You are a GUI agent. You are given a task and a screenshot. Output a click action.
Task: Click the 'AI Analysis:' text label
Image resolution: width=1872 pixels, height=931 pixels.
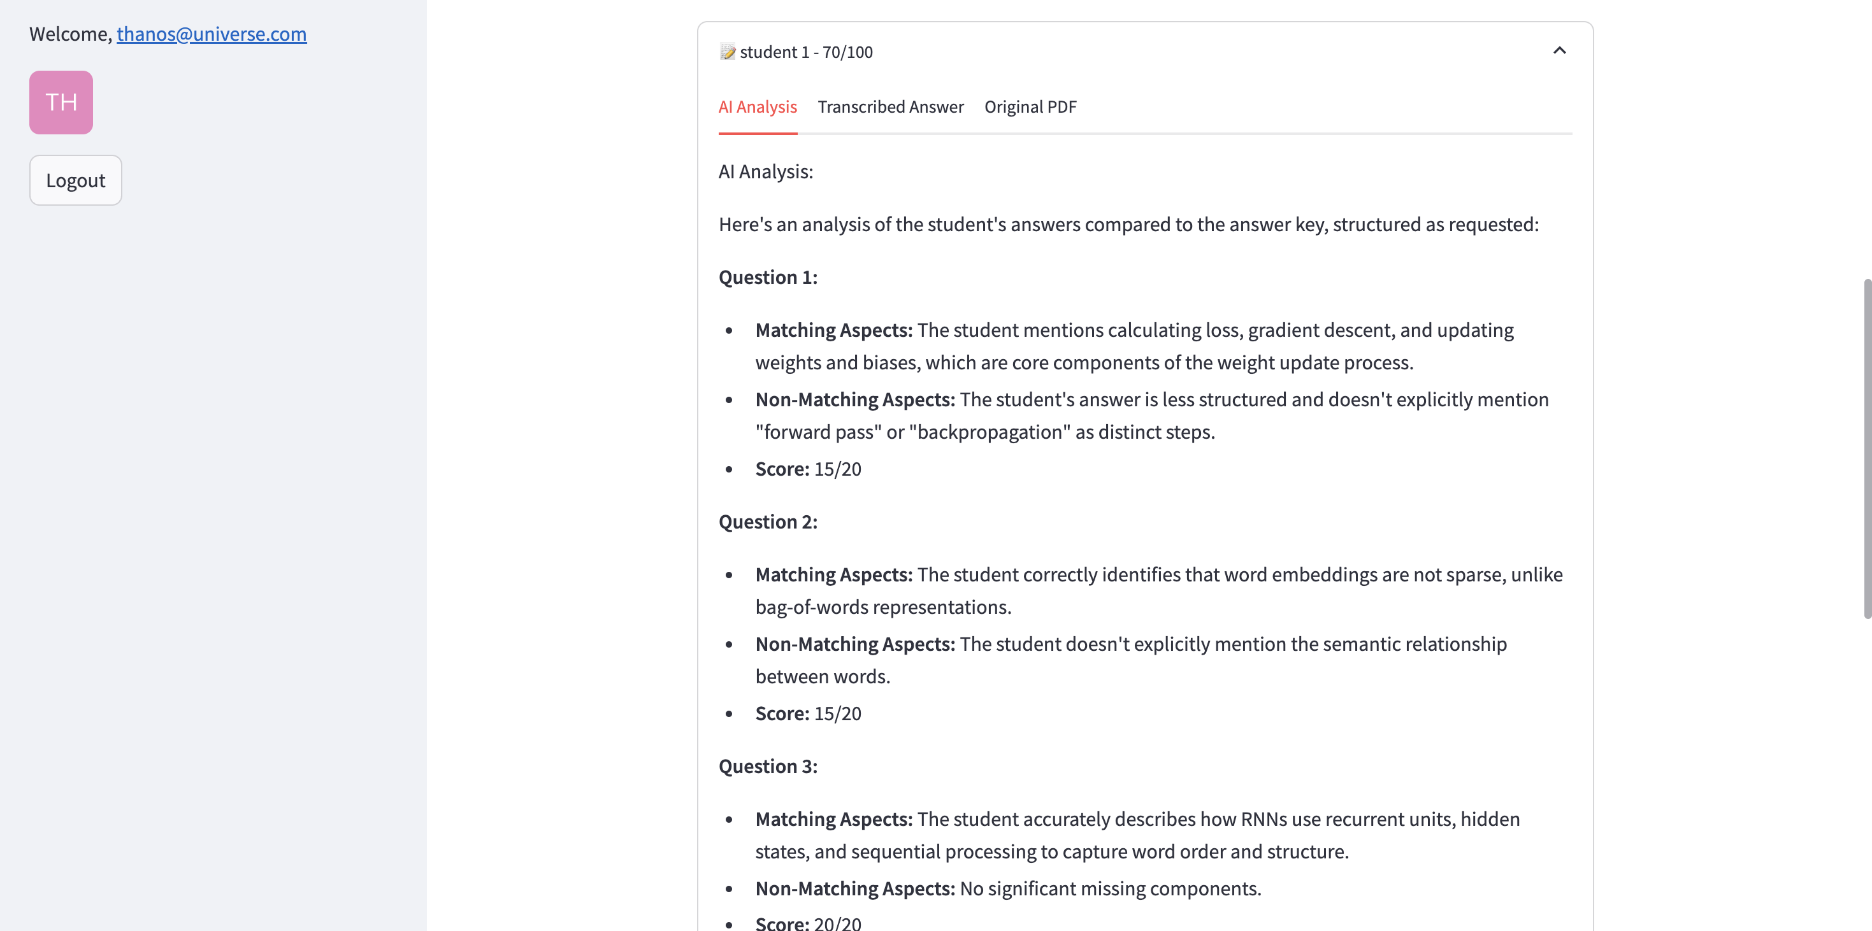(x=765, y=171)
